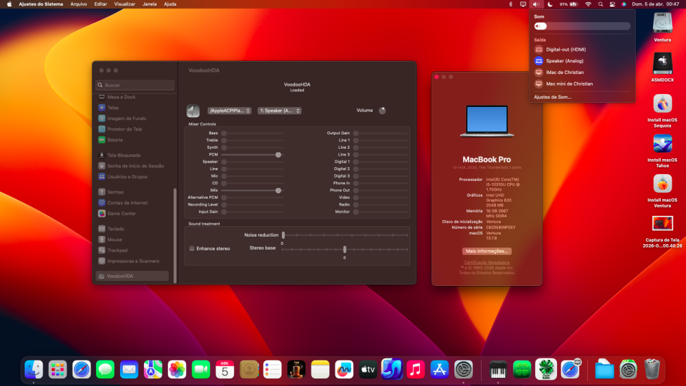Screen dimensions: 686x386
Task: Click the Bluetooth menu bar icon
Action: pyautogui.click(x=510, y=4)
